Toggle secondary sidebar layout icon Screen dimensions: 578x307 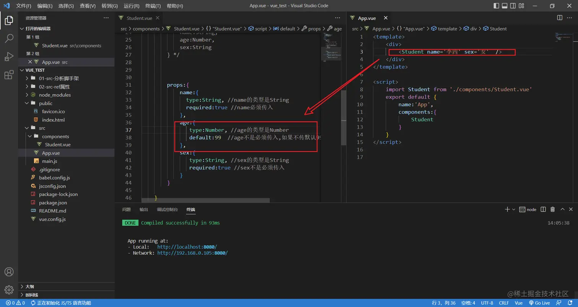[513, 6]
